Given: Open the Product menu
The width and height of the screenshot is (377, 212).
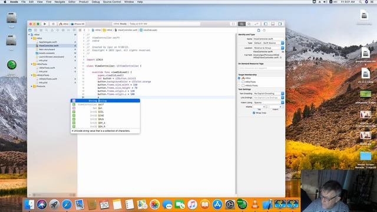Looking at the screenshot, I should 84,2.
